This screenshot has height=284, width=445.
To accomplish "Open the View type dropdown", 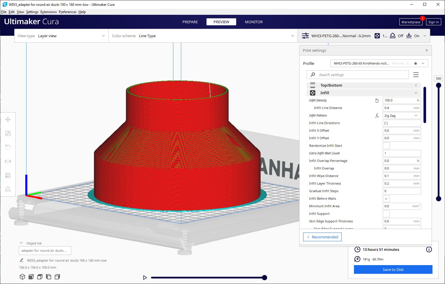I will pos(61,36).
